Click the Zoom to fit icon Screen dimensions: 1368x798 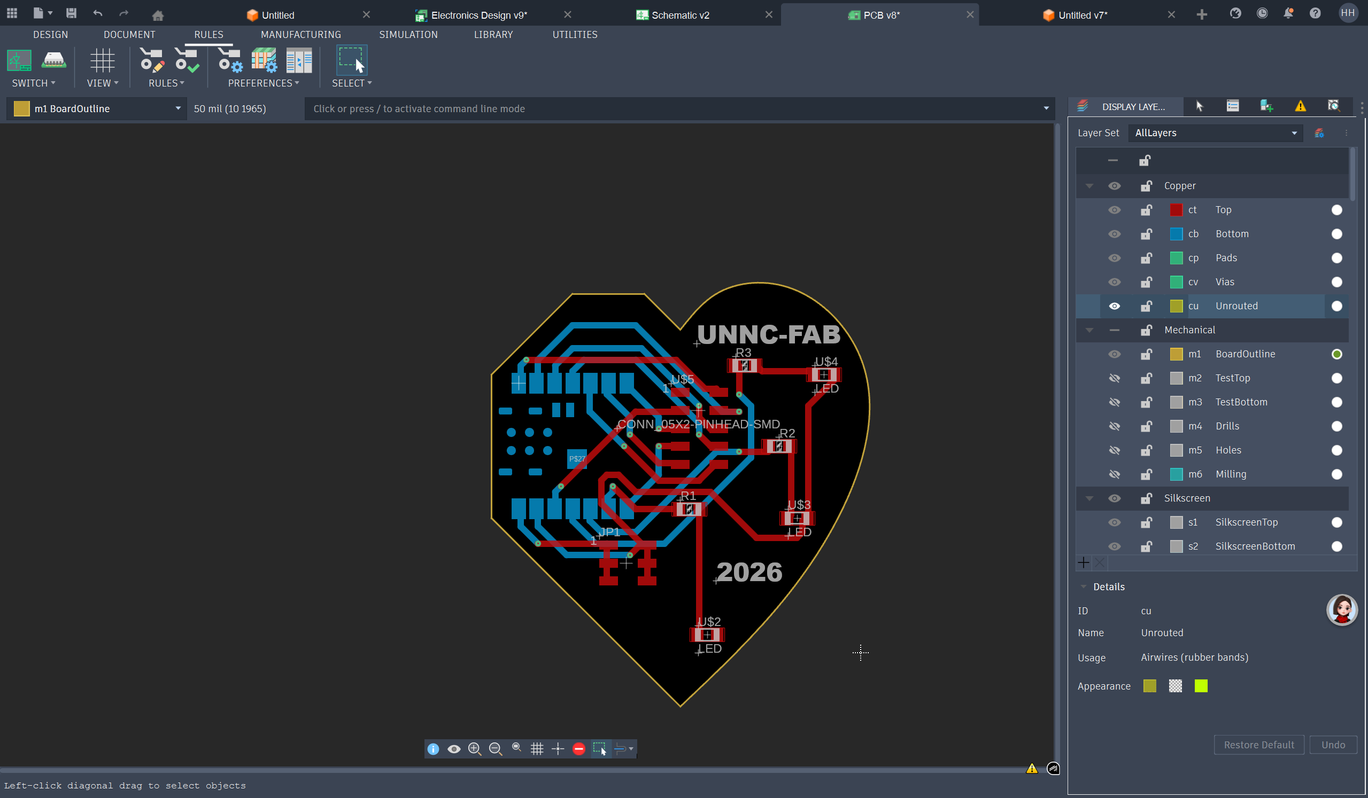coord(516,748)
